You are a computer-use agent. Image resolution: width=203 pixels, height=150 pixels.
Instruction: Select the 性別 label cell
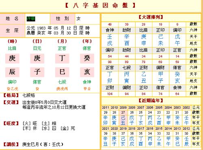coord(63,19)
